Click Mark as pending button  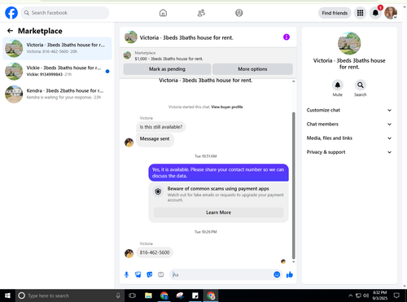coord(167,69)
